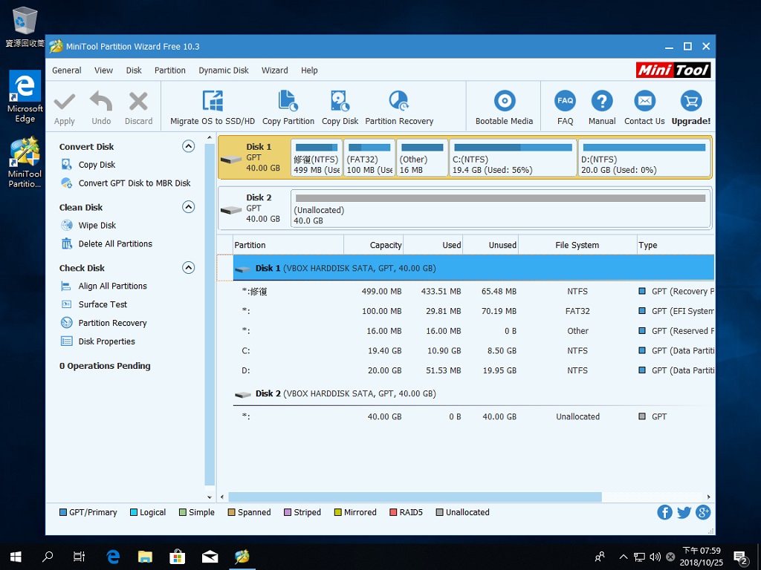Select the MiniTool Partition desktop shortcut
The width and height of the screenshot is (761, 570).
pyautogui.click(x=25, y=163)
